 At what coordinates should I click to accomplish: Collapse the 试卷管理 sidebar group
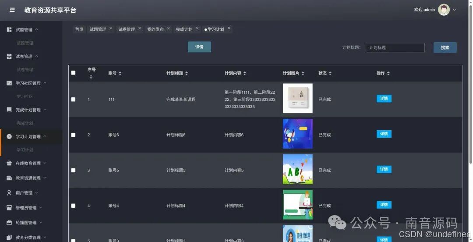[x=36, y=56]
